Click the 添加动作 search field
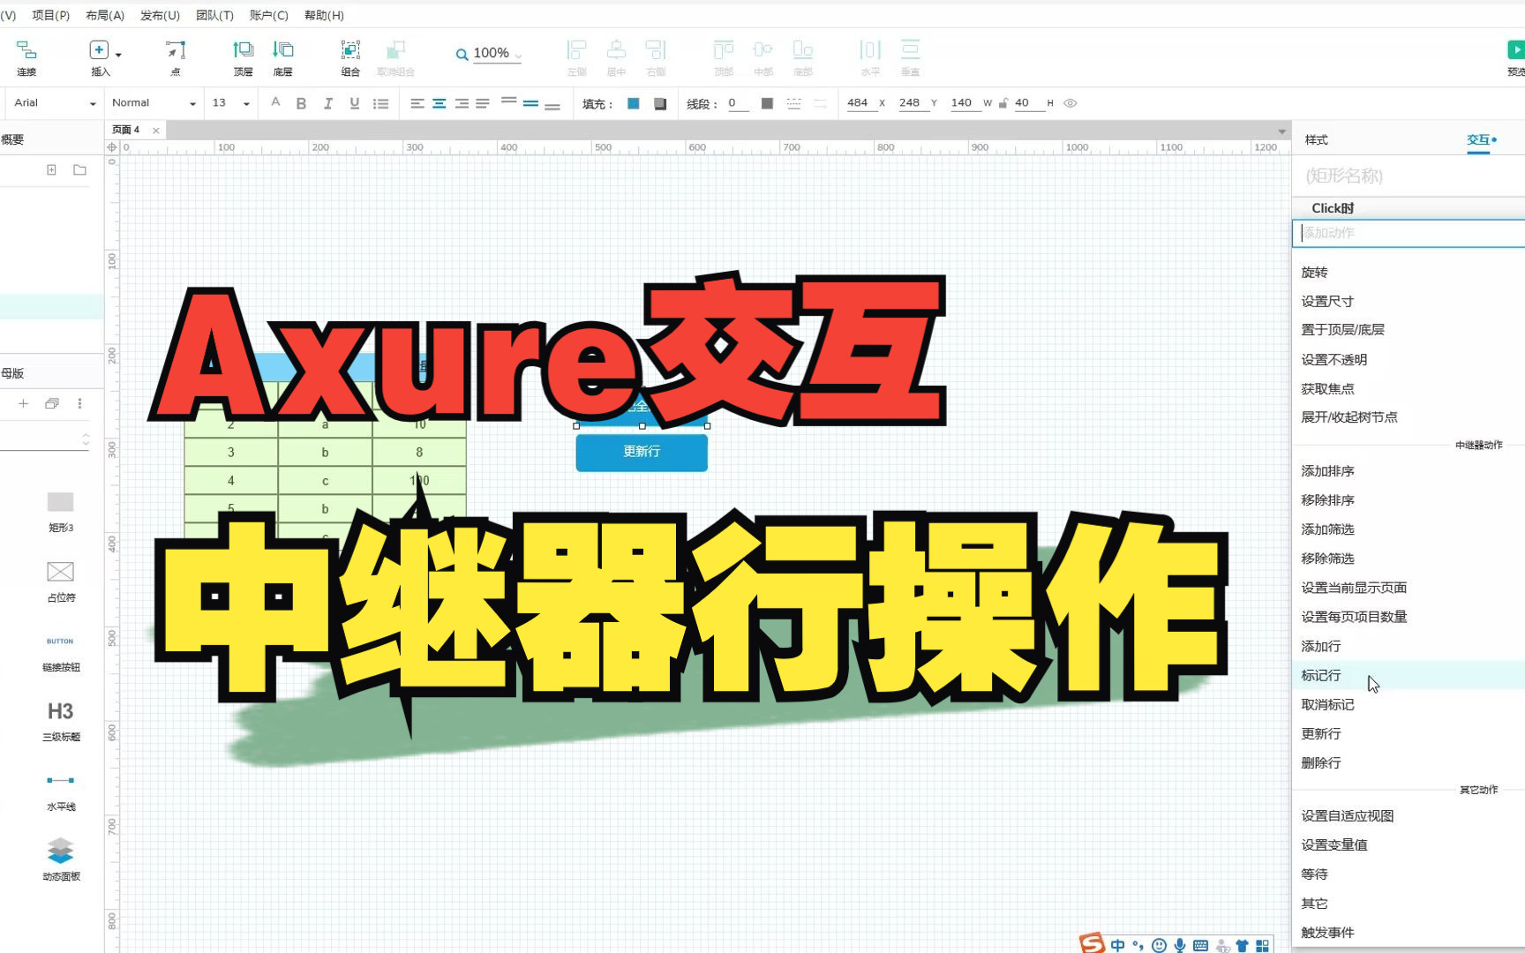 [x=1409, y=233]
